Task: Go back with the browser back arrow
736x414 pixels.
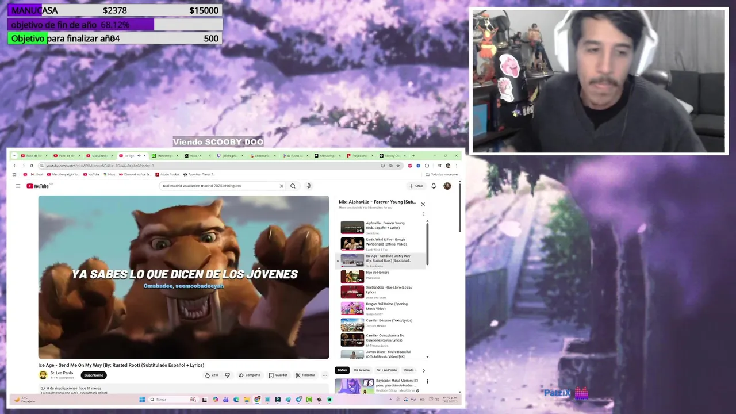Action: [15, 166]
